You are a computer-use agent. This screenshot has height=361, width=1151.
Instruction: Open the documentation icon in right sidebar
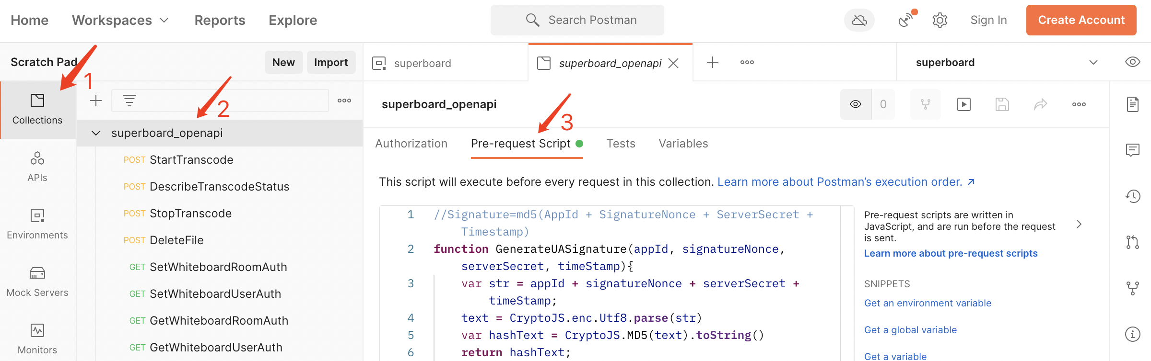pos(1133,104)
